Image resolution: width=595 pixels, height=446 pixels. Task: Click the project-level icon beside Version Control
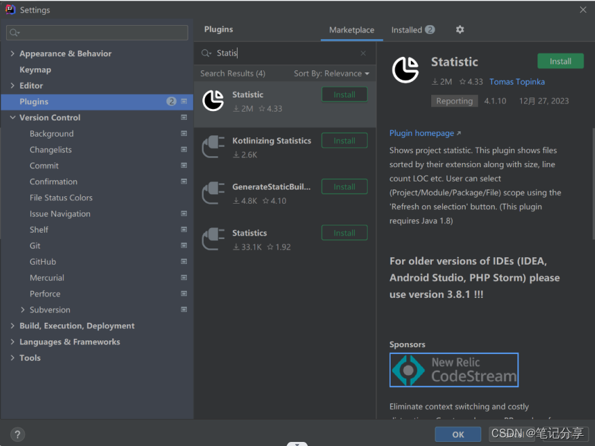coord(184,117)
